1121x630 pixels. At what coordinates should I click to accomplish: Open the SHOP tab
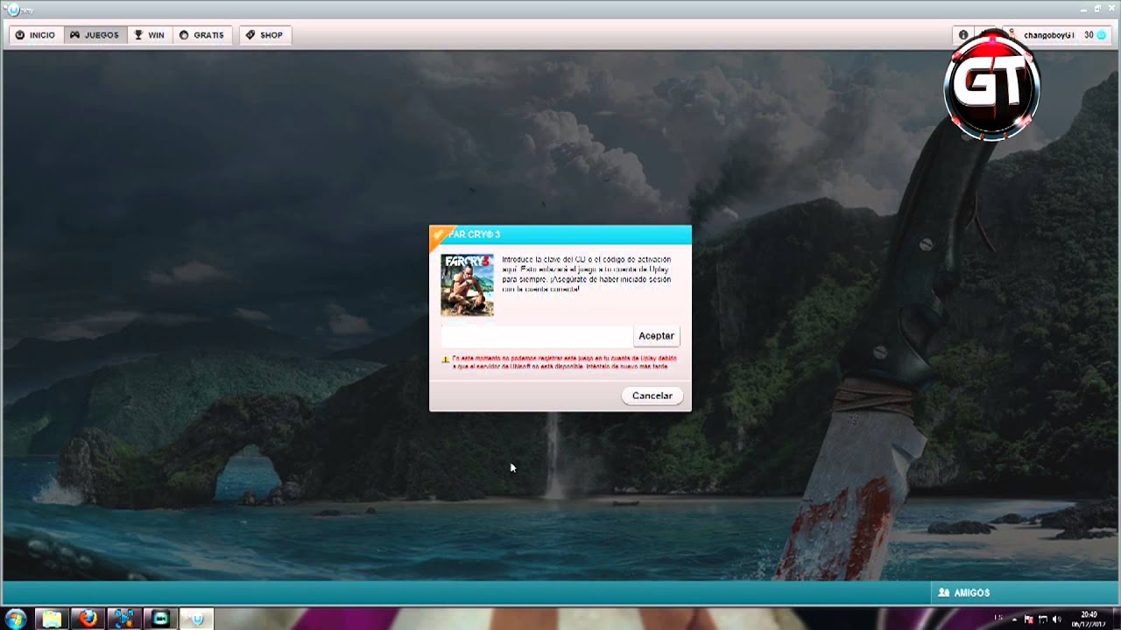pyautogui.click(x=264, y=35)
